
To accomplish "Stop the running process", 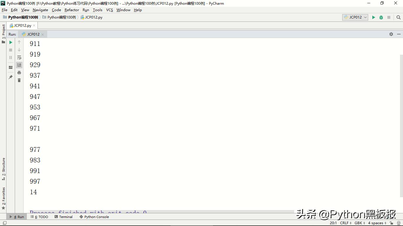I will pyautogui.click(x=11, y=50).
